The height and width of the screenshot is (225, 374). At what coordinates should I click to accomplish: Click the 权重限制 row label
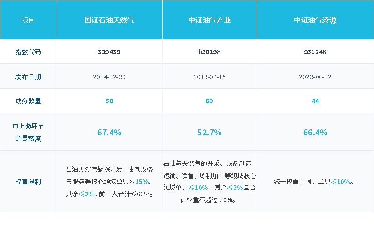28,182
